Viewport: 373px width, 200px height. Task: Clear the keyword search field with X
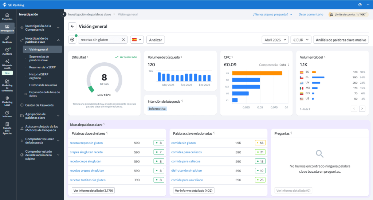coord(123,40)
